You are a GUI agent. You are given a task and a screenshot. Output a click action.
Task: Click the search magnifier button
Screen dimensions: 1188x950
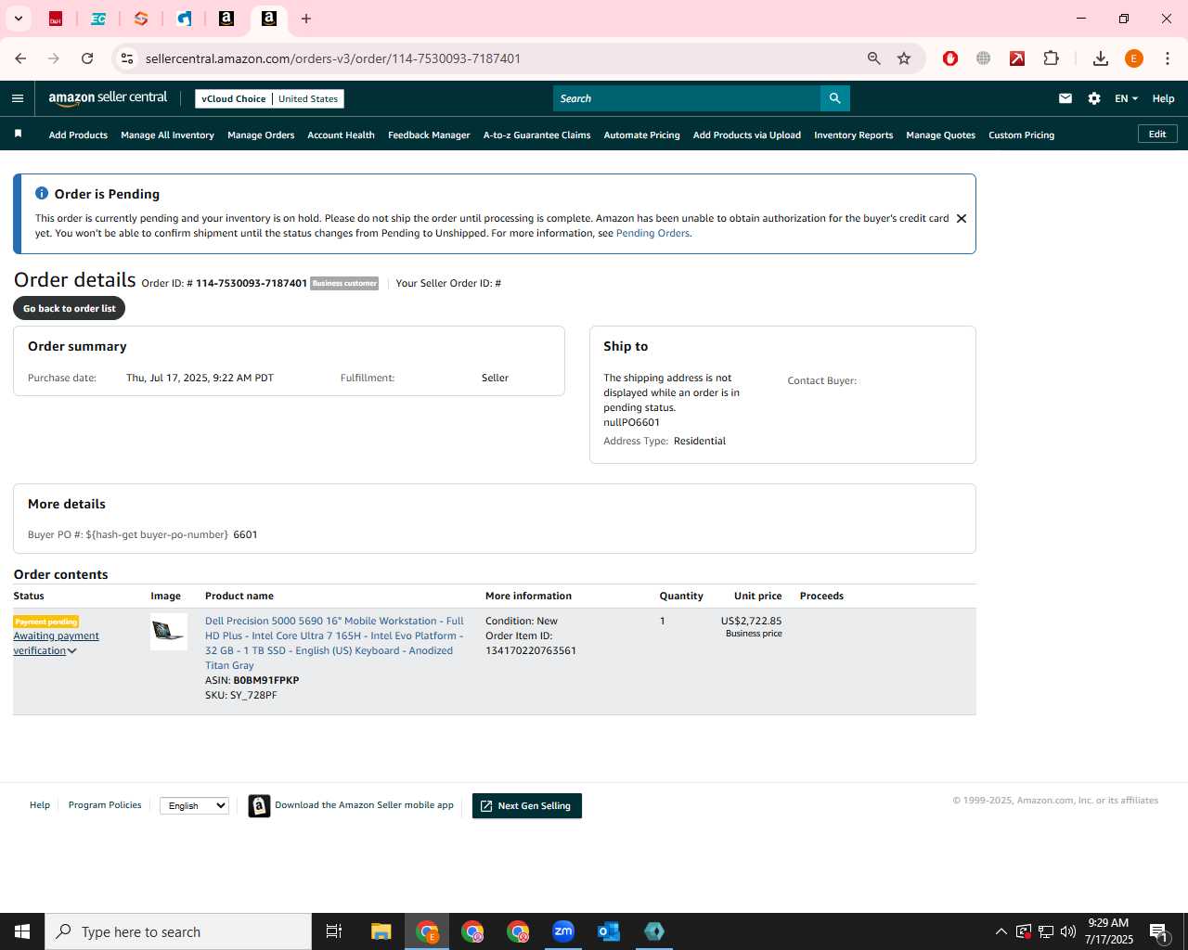(834, 98)
